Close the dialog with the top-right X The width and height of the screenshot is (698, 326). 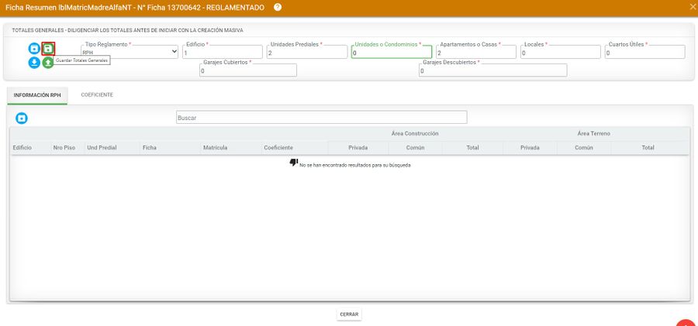(x=692, y=7)
